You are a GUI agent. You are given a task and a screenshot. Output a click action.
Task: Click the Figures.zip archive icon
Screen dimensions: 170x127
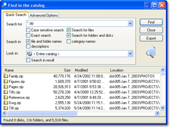tap(5, 81)
